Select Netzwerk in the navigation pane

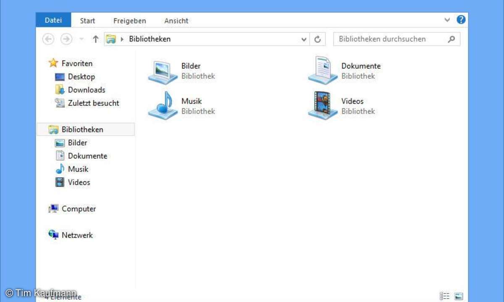[77, 235]
